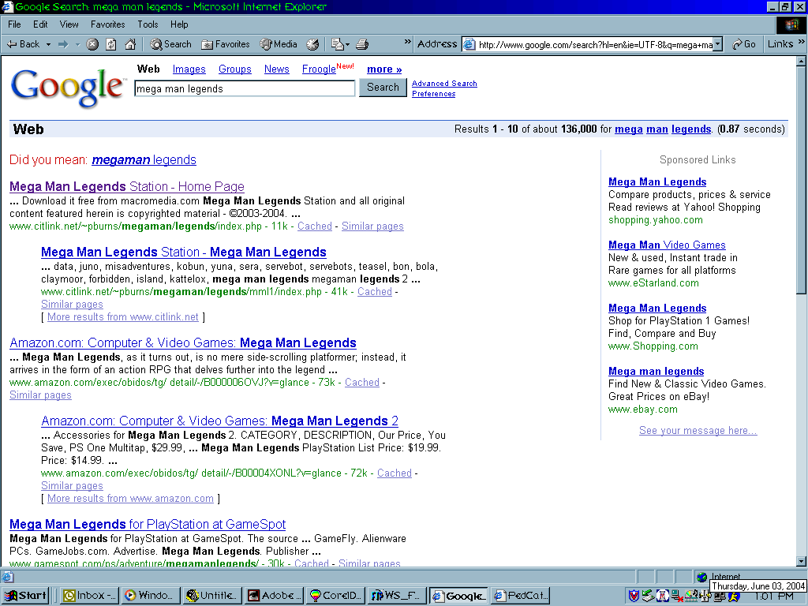The width and height of the screenshot is (808, 606).
Task: Switch to the News search tab
Action: 277,69
